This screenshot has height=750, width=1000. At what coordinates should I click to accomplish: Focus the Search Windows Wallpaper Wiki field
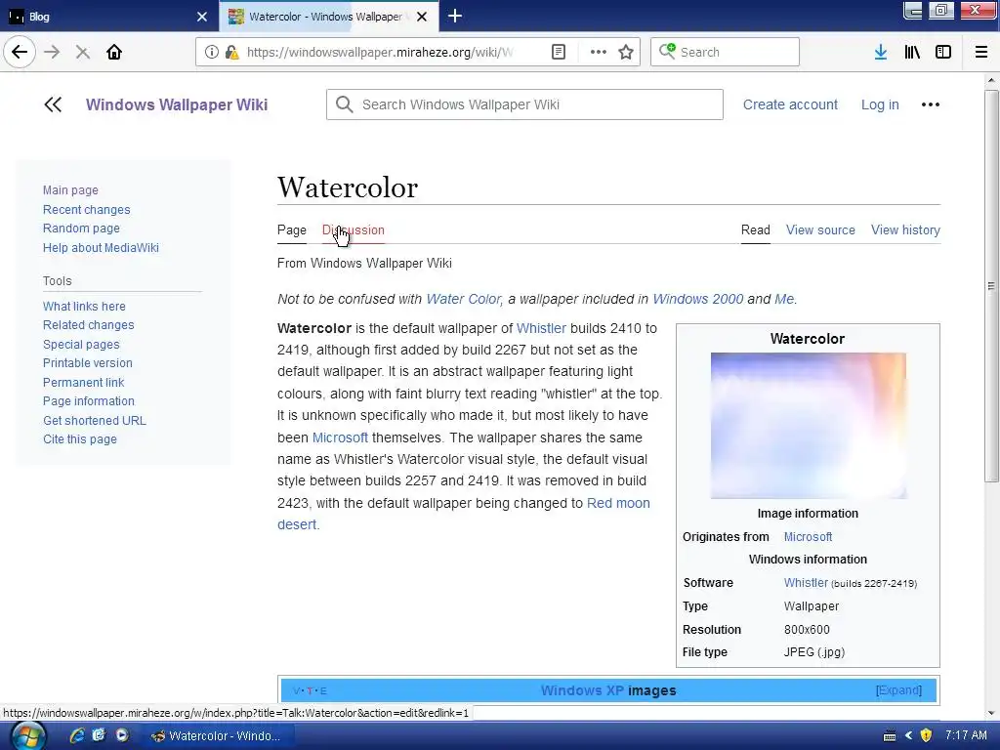(x=524, y=104)
